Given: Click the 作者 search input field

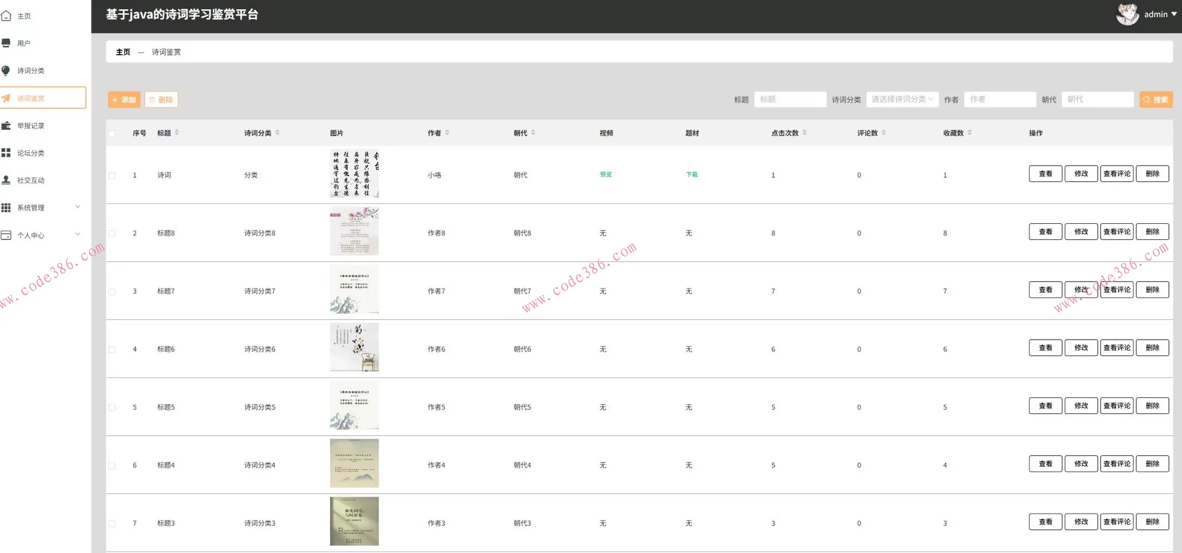Looking at the screenshot, I should [999, 100].
